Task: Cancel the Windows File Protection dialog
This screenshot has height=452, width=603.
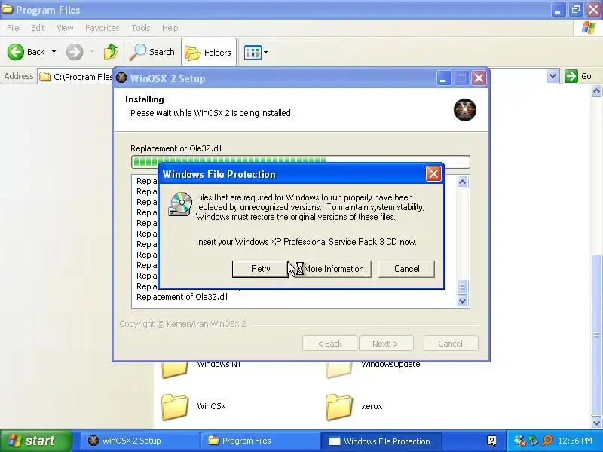Action: coord(406,269)
